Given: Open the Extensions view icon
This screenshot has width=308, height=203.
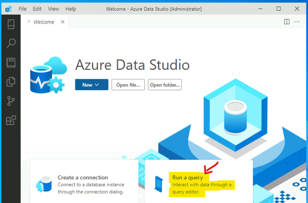Looking at the screenshot, I should click(x=11, y=120).
